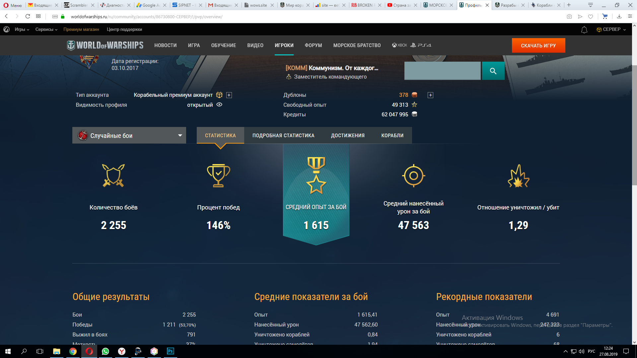Image resolution: width=637 pixels, height=358 pixels.
Task: Click the Xbox platform icon
Action: (399, 45)
